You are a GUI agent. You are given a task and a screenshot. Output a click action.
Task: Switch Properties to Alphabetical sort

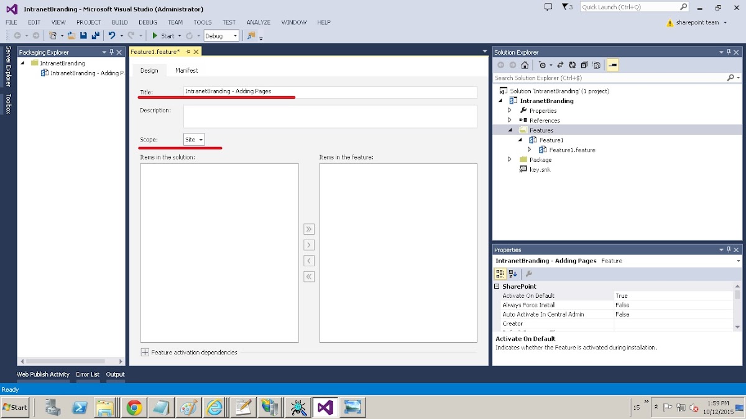pos(512,274)
